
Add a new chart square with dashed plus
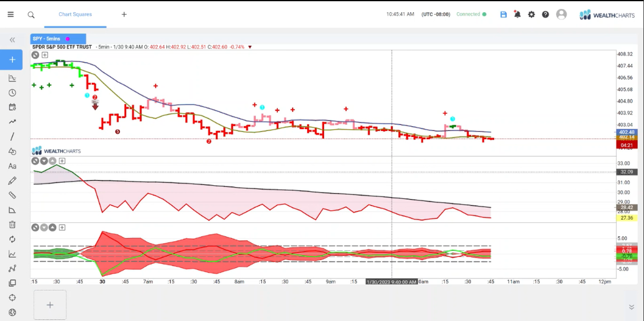tap(50, 305)
